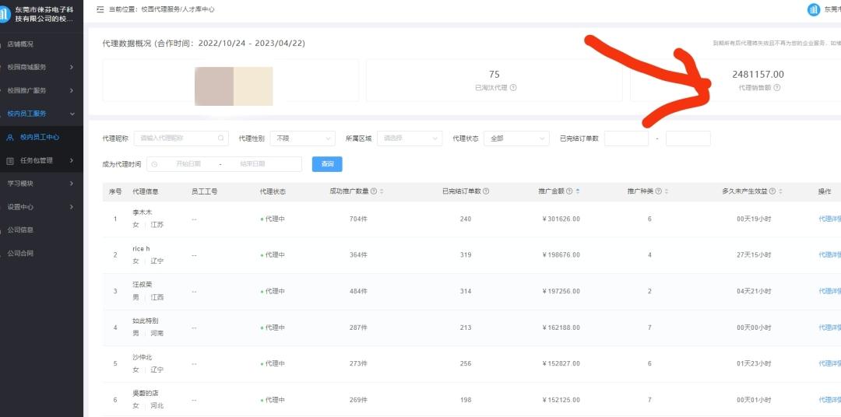Click the ¥152125.00 amount cell
841x417 pixels.
click(561, 400)
